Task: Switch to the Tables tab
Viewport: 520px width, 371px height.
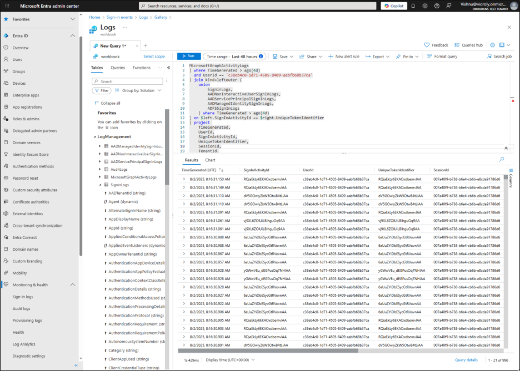Action: click(97, 68)
